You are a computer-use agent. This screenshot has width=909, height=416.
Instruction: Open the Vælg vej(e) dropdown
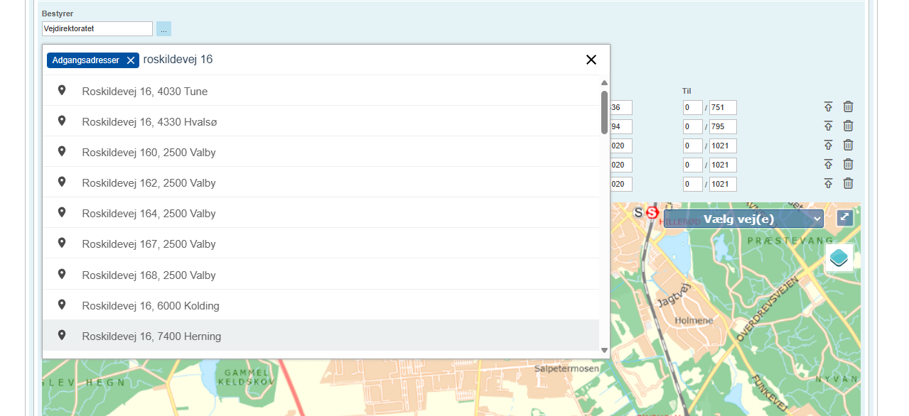[x=743, y=219]
